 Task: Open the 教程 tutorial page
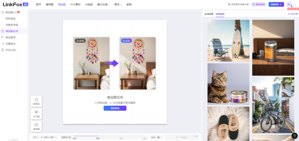click(x=129, y=5)
